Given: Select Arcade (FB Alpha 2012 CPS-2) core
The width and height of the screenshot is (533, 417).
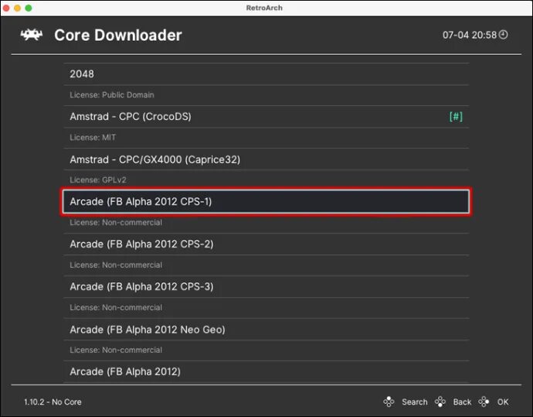Looking at the screenshot, I should pyautogui.click(x=266, y=244).
